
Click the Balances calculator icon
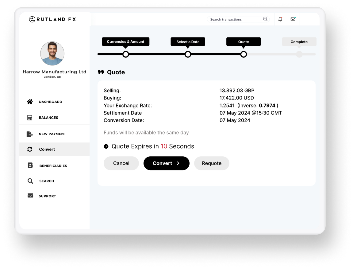coord(30,118)
